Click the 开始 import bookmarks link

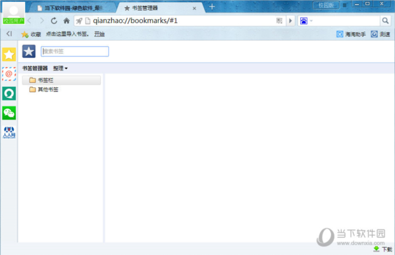click(99, 34)
